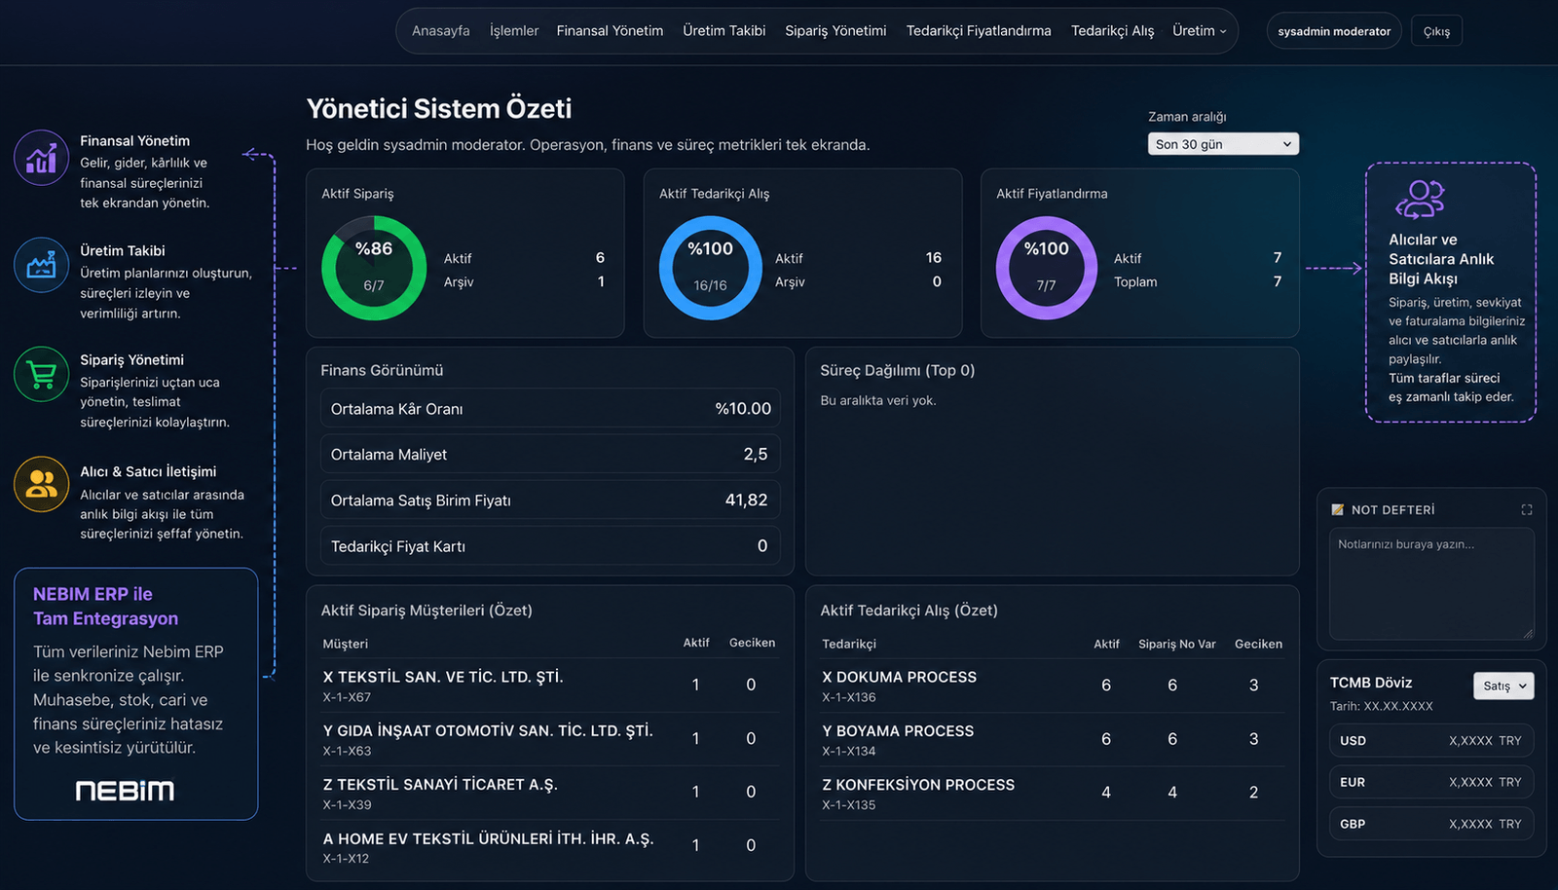
Task: Click the Alıcılar ve Satıcılara users icon
Action: pyautogui.click(x=1420, y=200)
